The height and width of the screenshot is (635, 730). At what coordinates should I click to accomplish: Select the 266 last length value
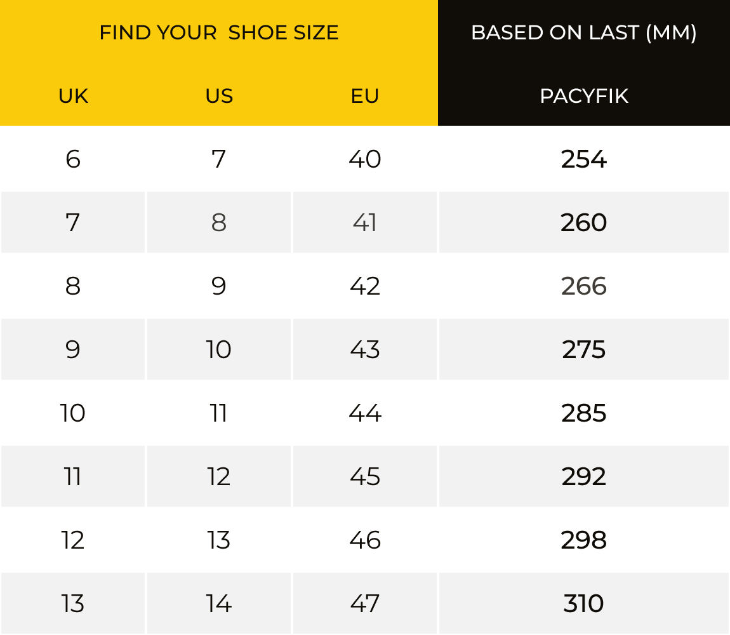(x=584, y=286)
